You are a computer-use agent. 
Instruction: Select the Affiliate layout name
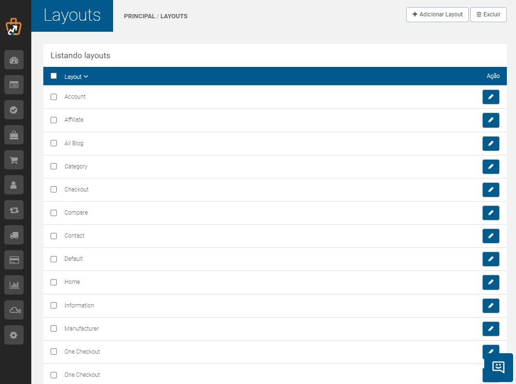(x=74, y=120)
